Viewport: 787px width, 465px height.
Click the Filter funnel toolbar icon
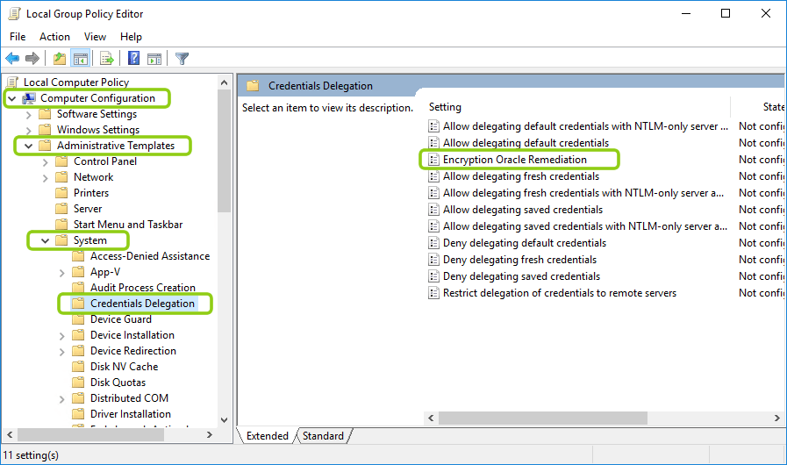pos(182,59)
